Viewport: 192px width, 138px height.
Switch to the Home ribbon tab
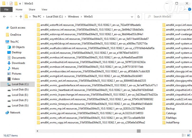tap(19, 9)
